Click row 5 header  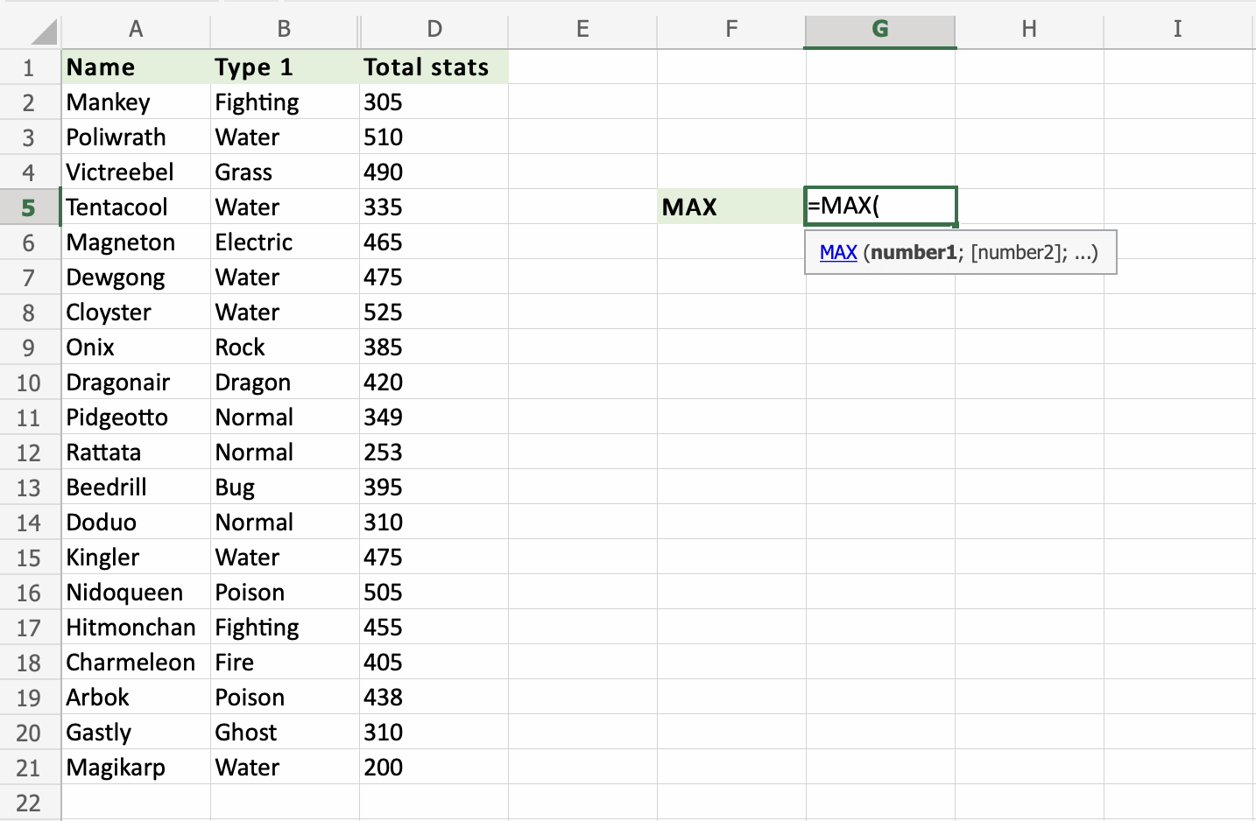coord(29,207)
